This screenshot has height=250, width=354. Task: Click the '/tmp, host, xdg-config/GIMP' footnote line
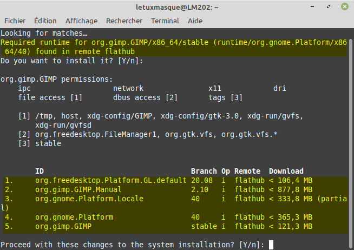pyautogui.click(x=161, y=116)
